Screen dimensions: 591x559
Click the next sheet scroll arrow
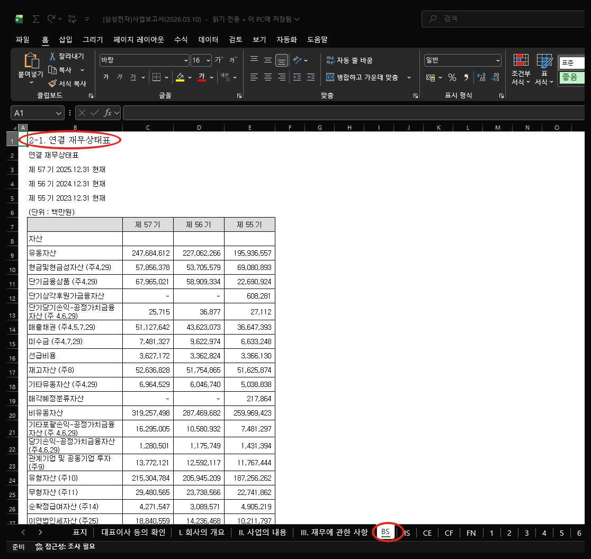(x=40, y=532)
